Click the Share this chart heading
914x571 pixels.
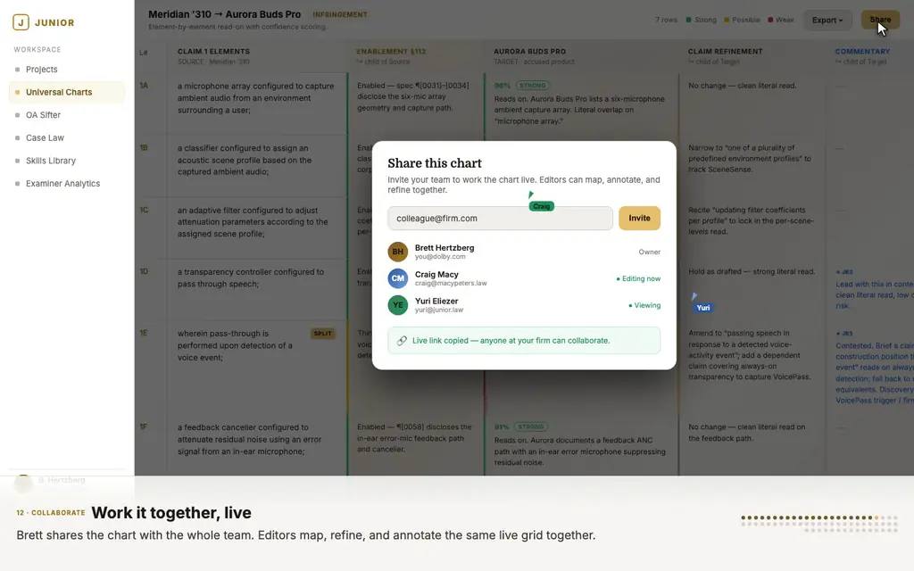click(435, 163)
